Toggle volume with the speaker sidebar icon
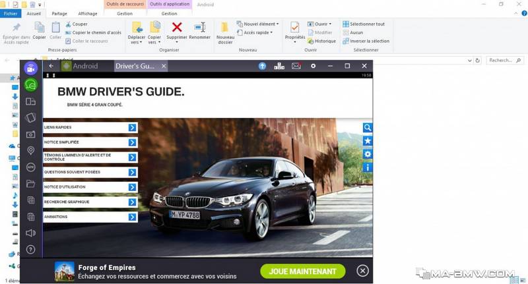The image size is (528, 284). pos(30,233)
